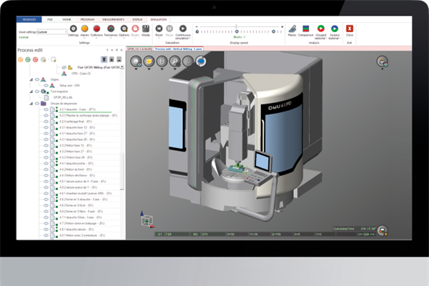Collapse the Origins tree node
429x286 pixels.
(x=31, y=79)
